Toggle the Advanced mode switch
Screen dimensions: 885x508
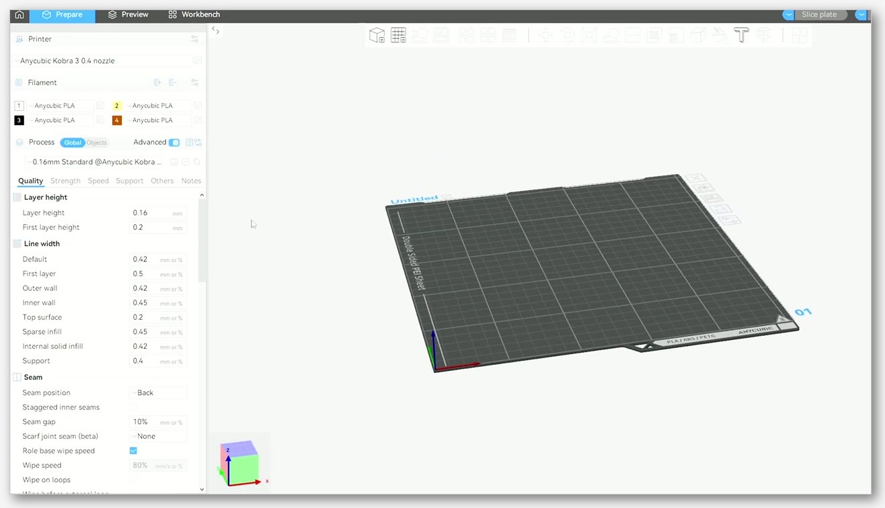(x=174, y=142)
